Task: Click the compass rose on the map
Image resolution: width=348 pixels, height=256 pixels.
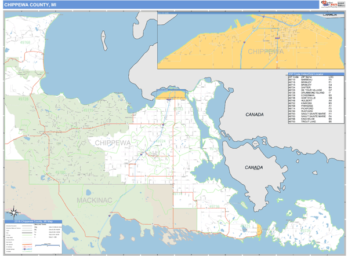Action: point(14,213)
